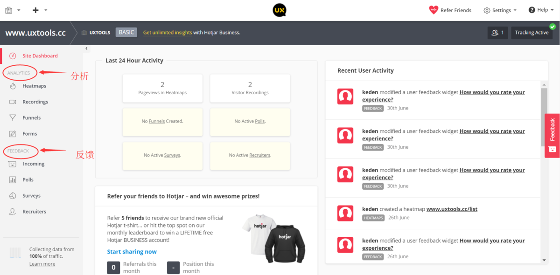560x275 pixels.
Task: Click the users count button
Action: coord(497,33)
